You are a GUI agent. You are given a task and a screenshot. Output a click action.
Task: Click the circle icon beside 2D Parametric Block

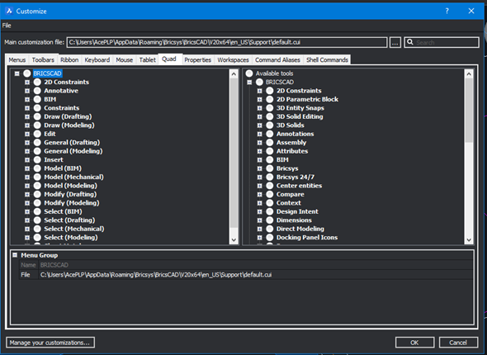click(270, 99)
